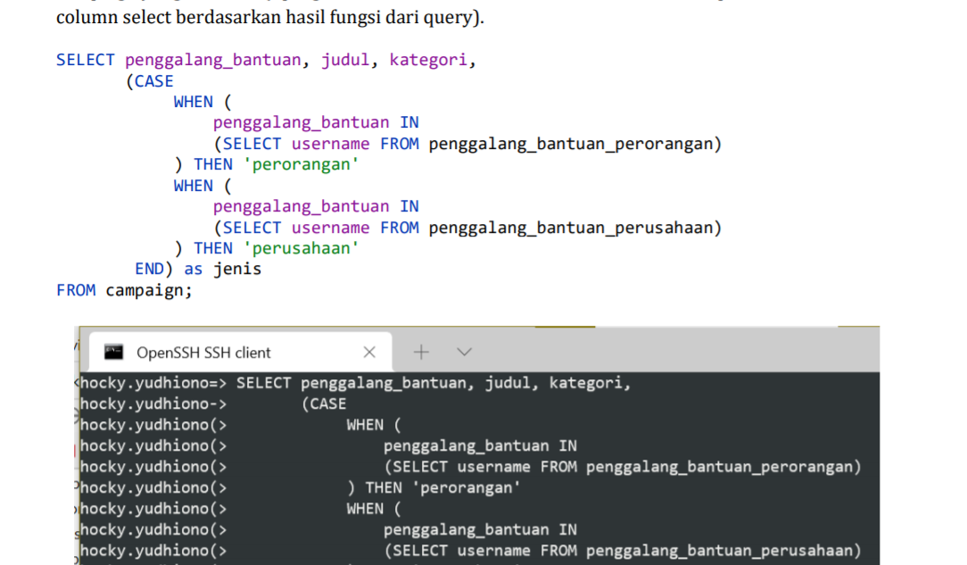This screenshot has height=565, width=967.
Task: Click the campaign table name after FROM
Action: (147, 289)
